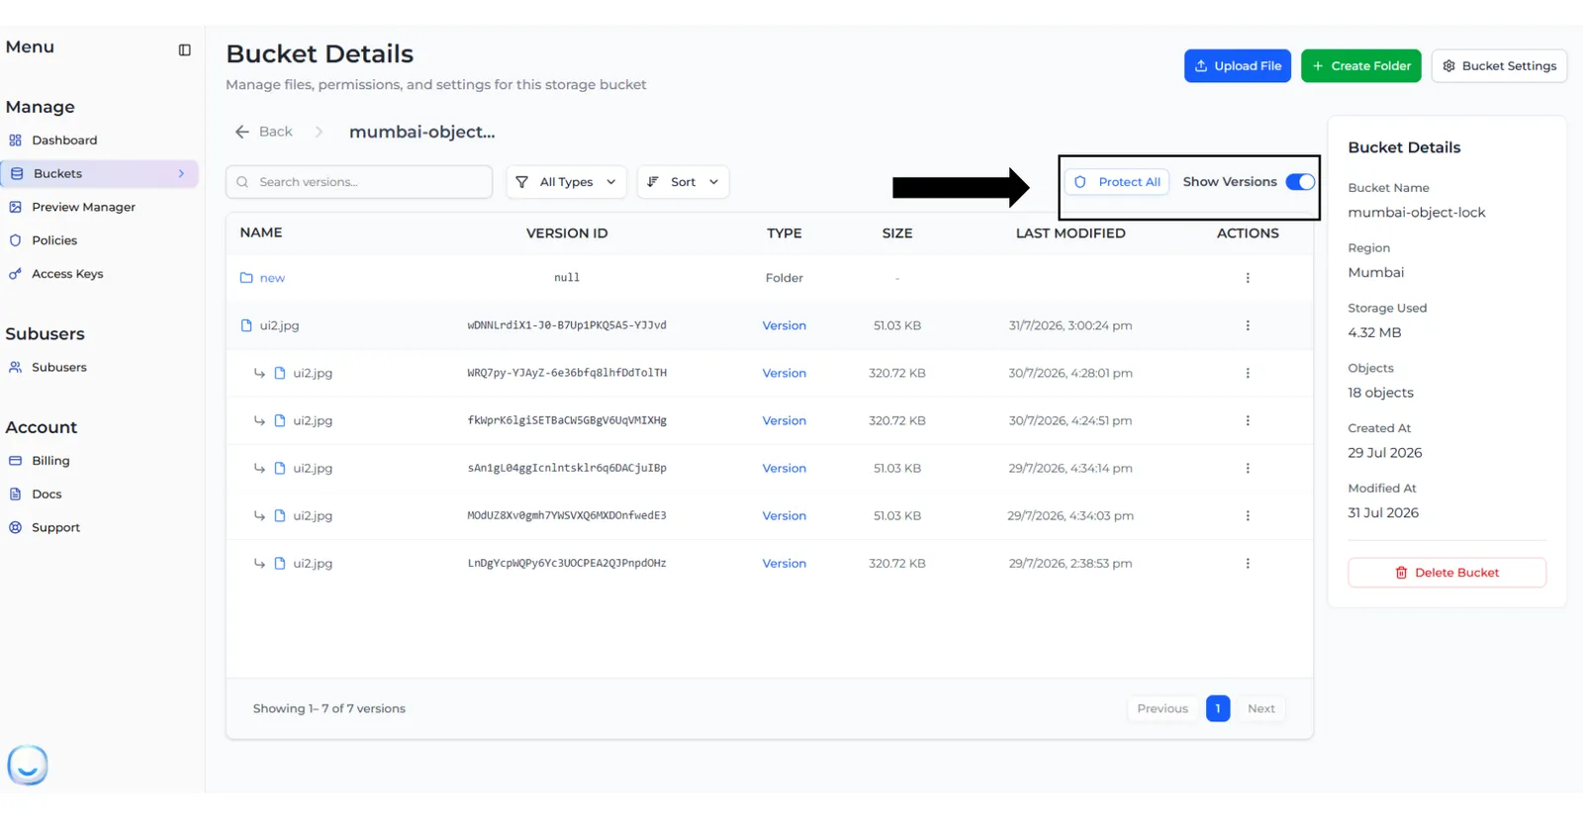Click the Back arrow link
This screenshot has height=820, width=1583.
coord(263,132)
